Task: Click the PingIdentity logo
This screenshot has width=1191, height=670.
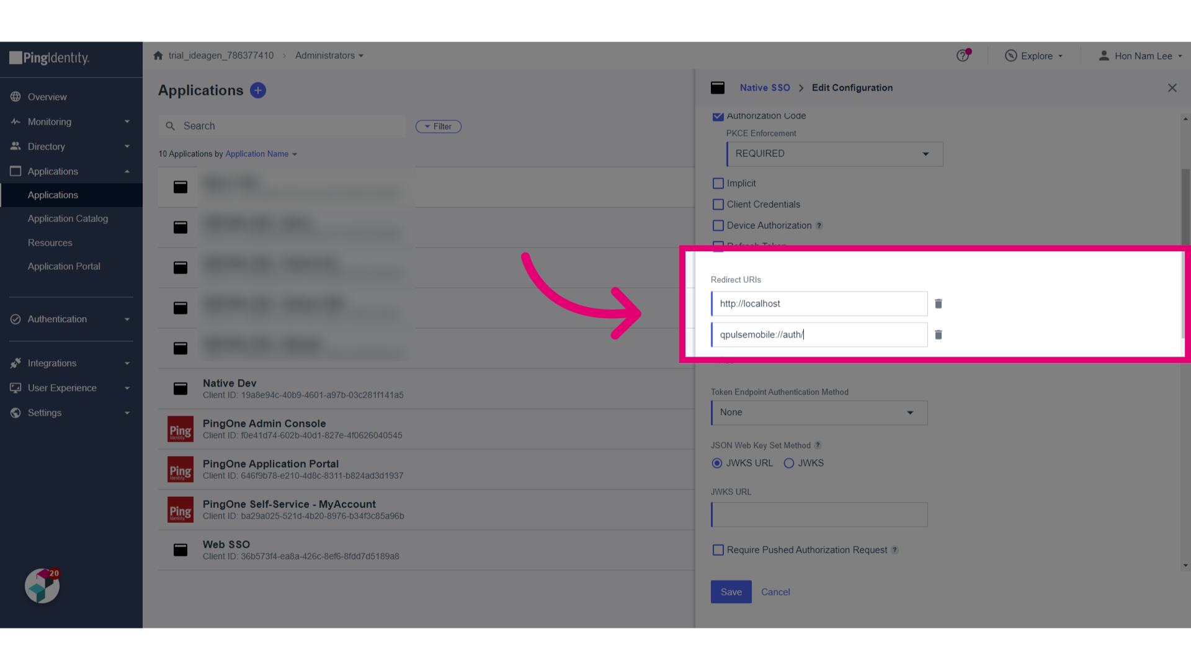Action: click(50, 58)
